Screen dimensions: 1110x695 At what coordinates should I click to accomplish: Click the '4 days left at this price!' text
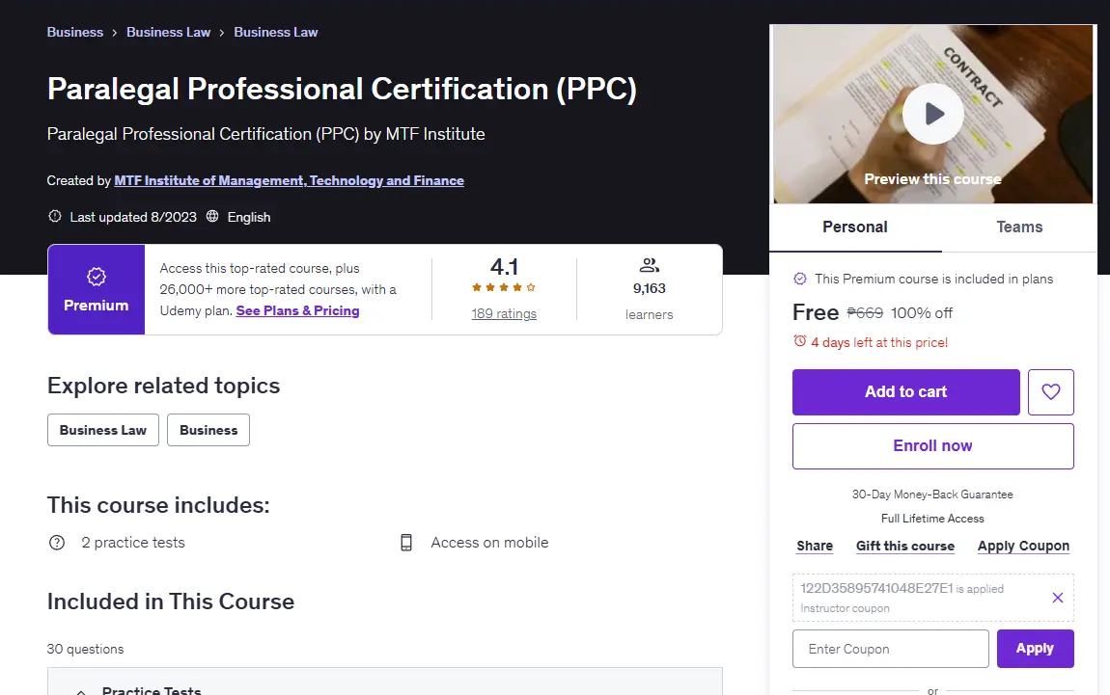click(x=879, y=342)
